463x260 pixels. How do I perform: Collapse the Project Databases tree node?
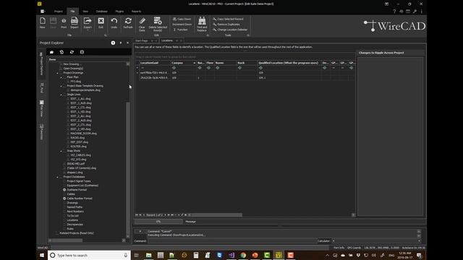[x=58, y=177]
